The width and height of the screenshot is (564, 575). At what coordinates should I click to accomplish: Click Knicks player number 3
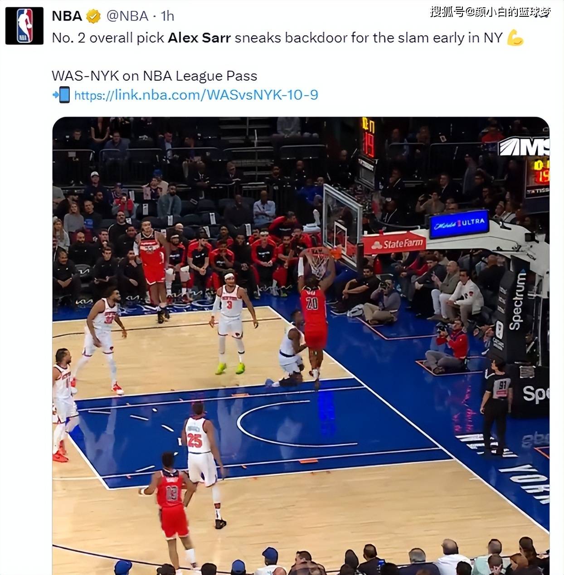pos(232,322)
